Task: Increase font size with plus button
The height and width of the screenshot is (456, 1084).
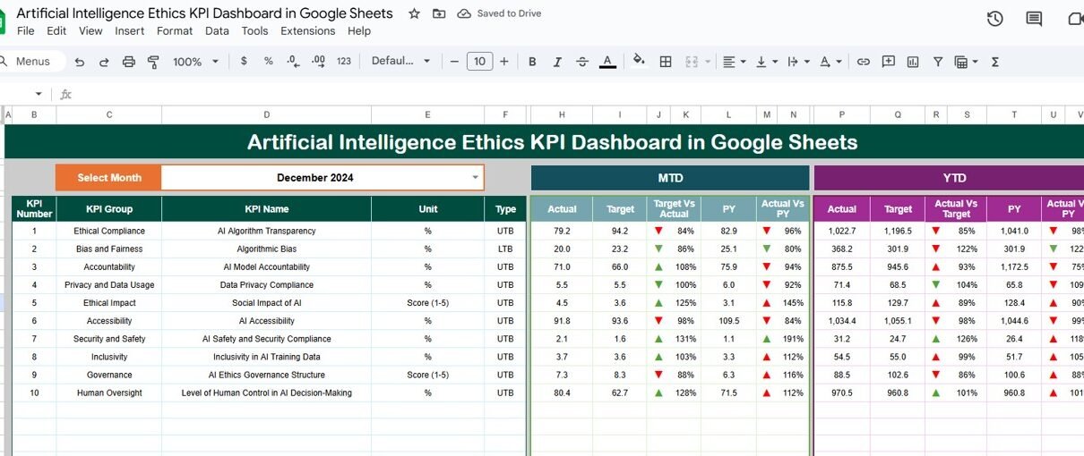Action: pyautogui.click(x=504, y=62)
